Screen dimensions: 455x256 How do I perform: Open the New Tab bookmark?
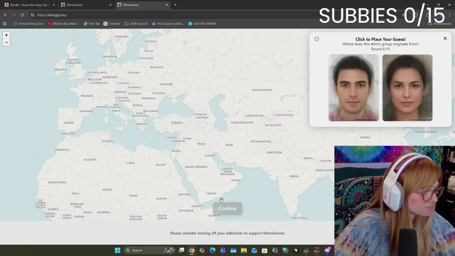coord(91,24)
